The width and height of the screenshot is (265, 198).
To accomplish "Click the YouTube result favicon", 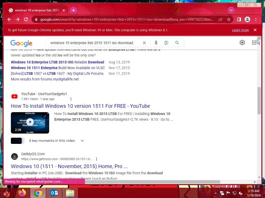I will tap(14, 96).
